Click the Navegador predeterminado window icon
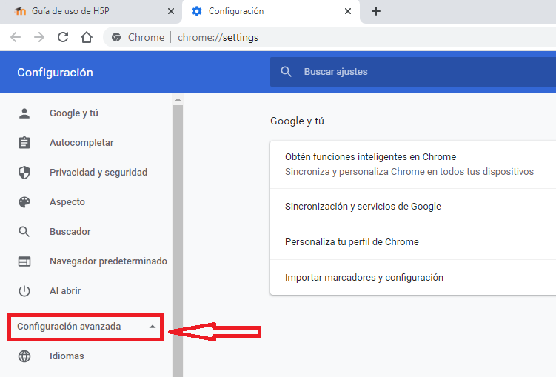 pos(24,261)
